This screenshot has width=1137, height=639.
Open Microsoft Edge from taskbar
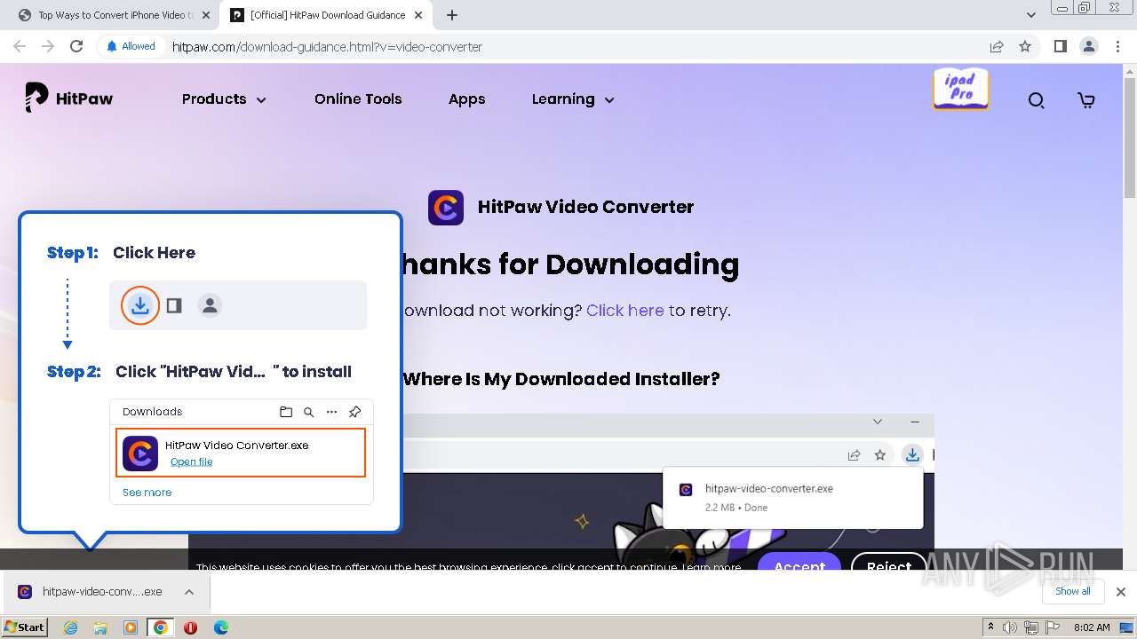(220, 627)
